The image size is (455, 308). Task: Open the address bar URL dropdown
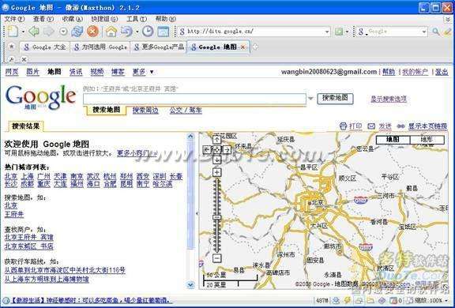pos(327,32)
